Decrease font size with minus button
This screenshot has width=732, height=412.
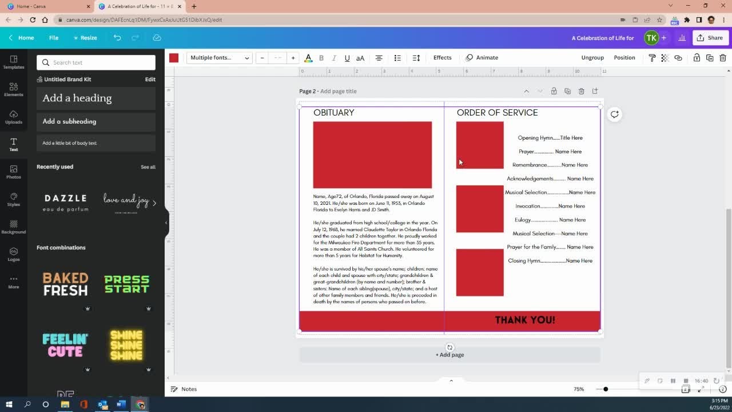pyautogui.click(x=262, y=58)
